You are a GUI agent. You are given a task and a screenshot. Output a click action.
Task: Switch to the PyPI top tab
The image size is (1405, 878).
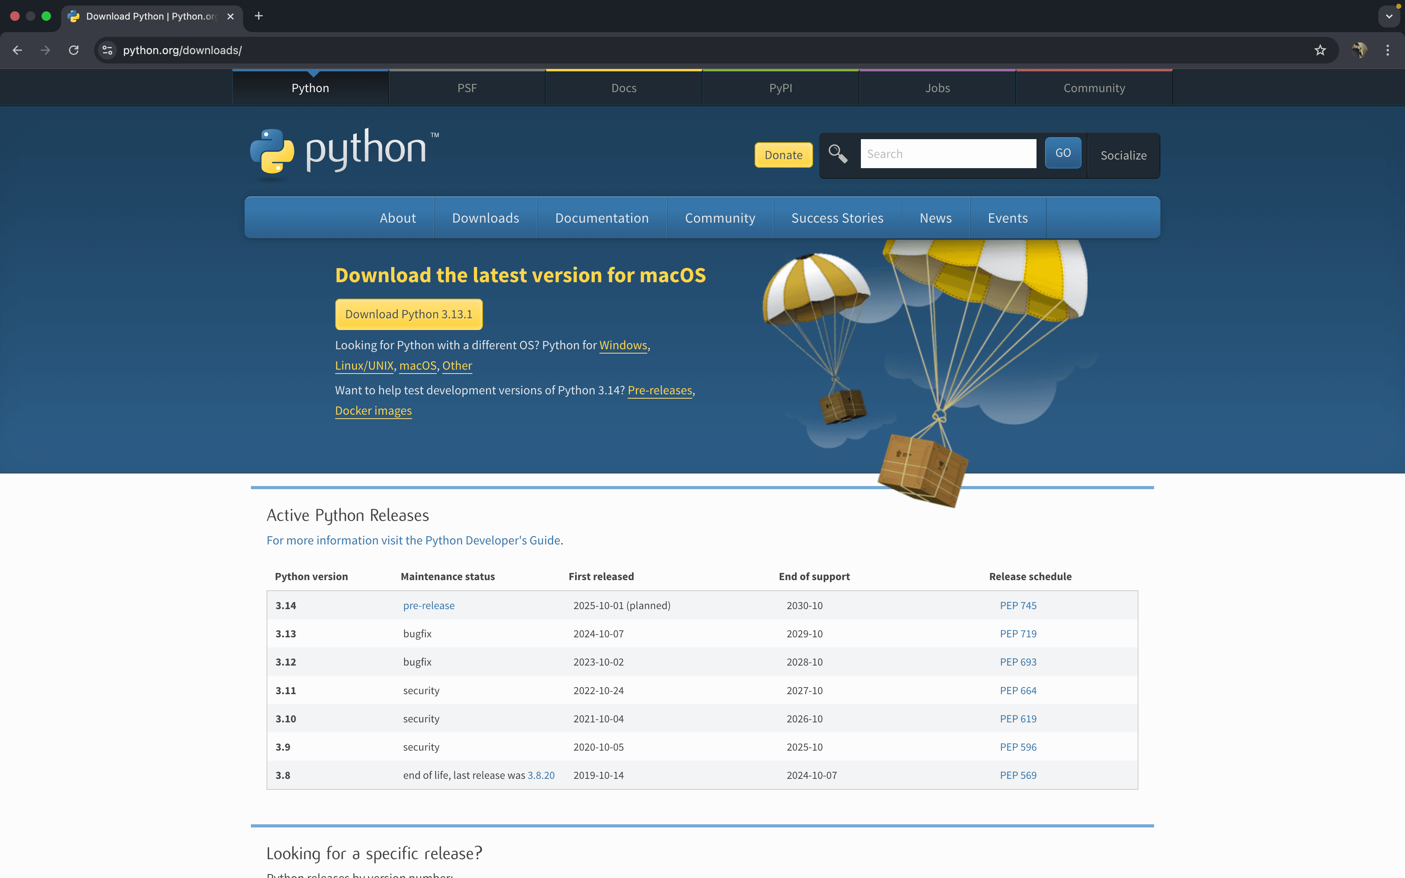pyautogui.click(x=780, y=88)
